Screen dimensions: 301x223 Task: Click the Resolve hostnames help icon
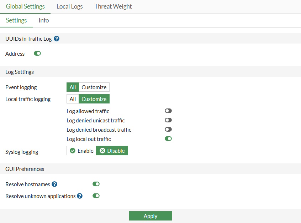click(x=54, y=184)
